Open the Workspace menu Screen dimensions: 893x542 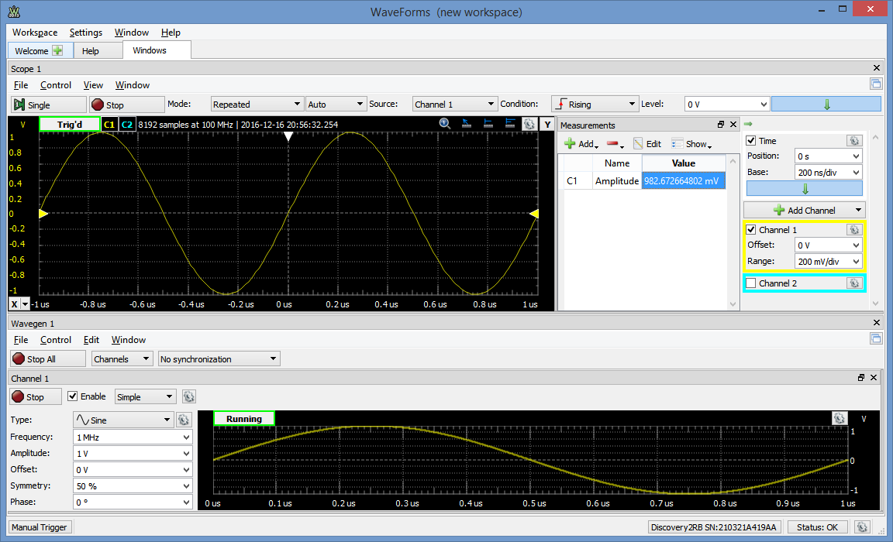[x=34, y=33]
